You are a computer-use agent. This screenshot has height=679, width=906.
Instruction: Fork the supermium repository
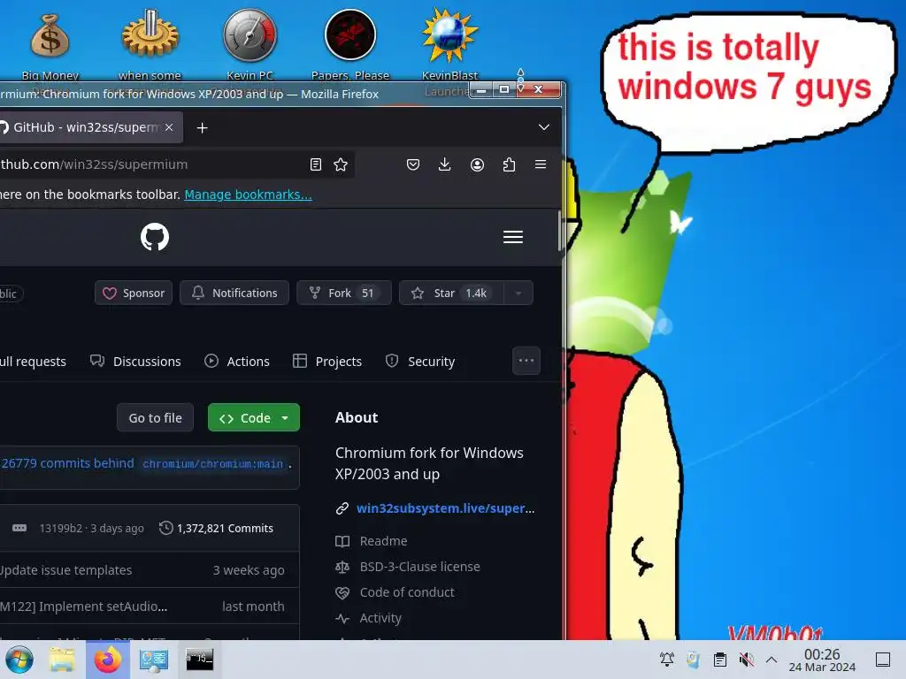(x=344, y=293)
